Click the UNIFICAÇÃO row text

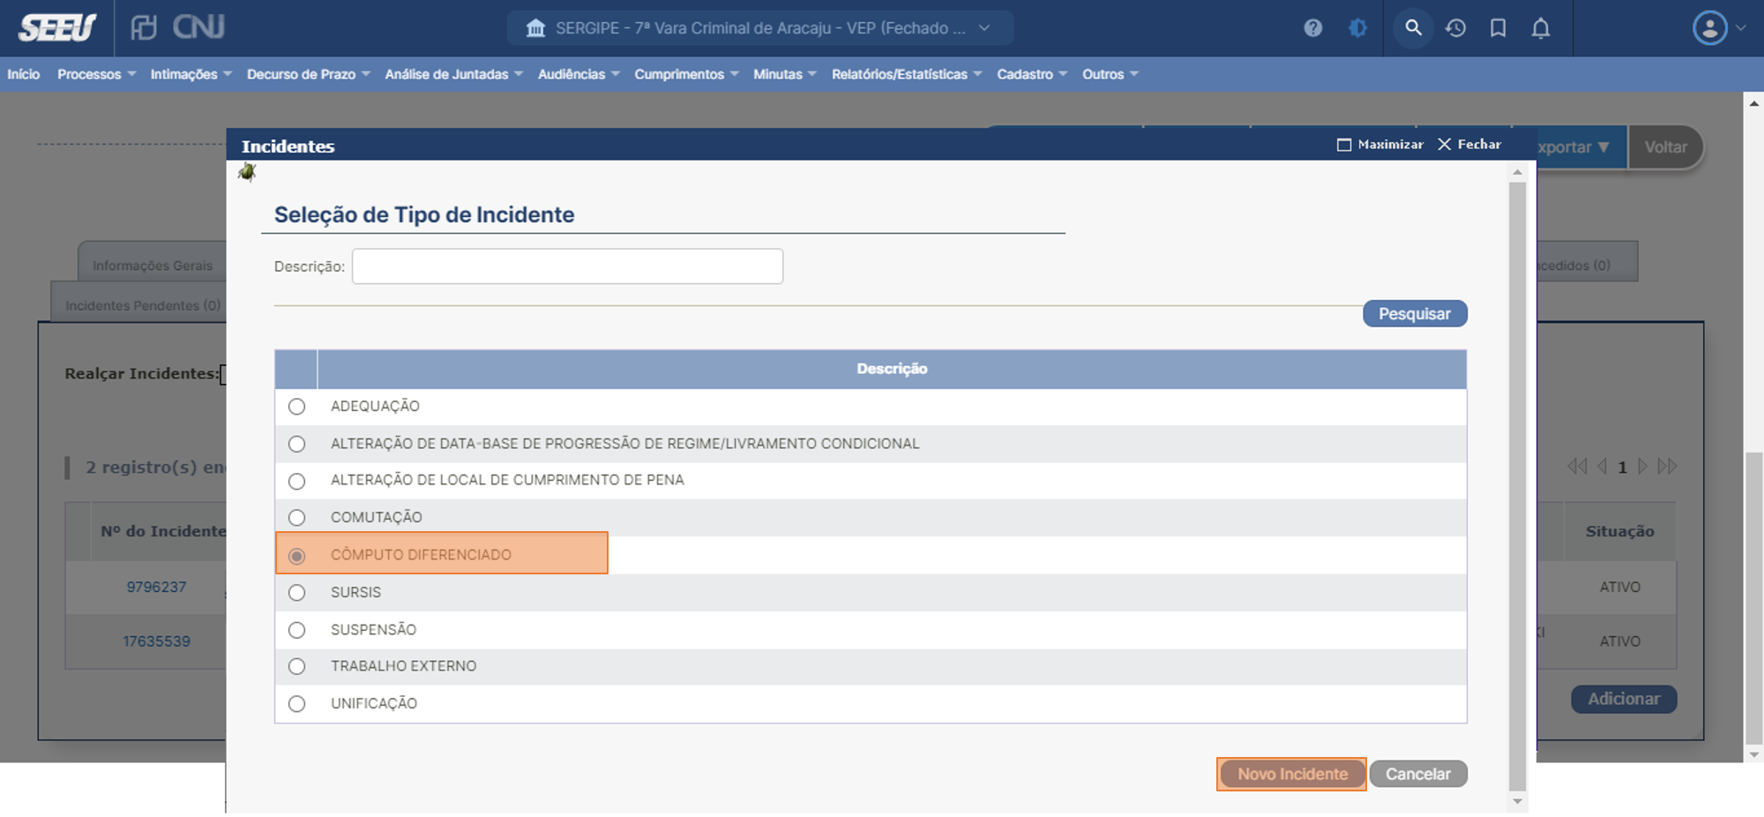(374, 704)
